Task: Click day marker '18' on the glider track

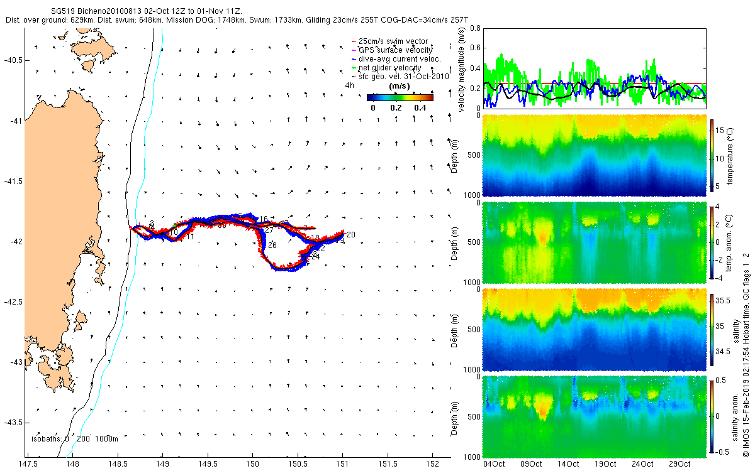Action: pyautogui.click(x=315, y=238)
